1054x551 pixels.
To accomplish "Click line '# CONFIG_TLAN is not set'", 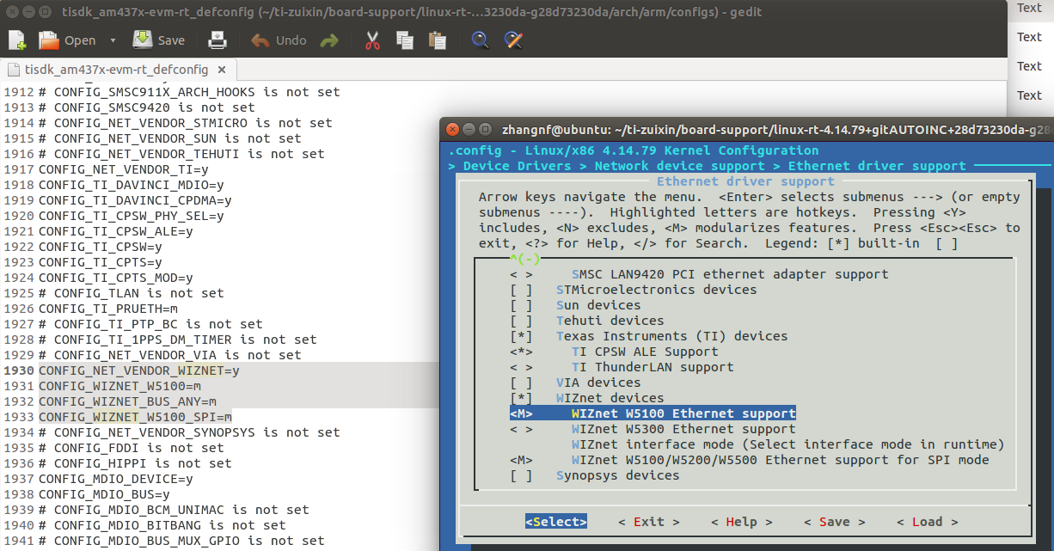I will click(x=132, y=293).
